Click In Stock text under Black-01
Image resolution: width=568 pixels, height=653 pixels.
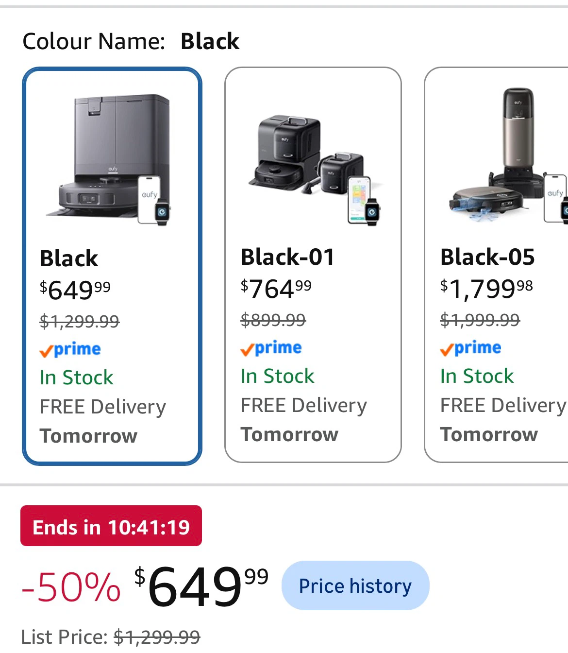coord(278,376)
